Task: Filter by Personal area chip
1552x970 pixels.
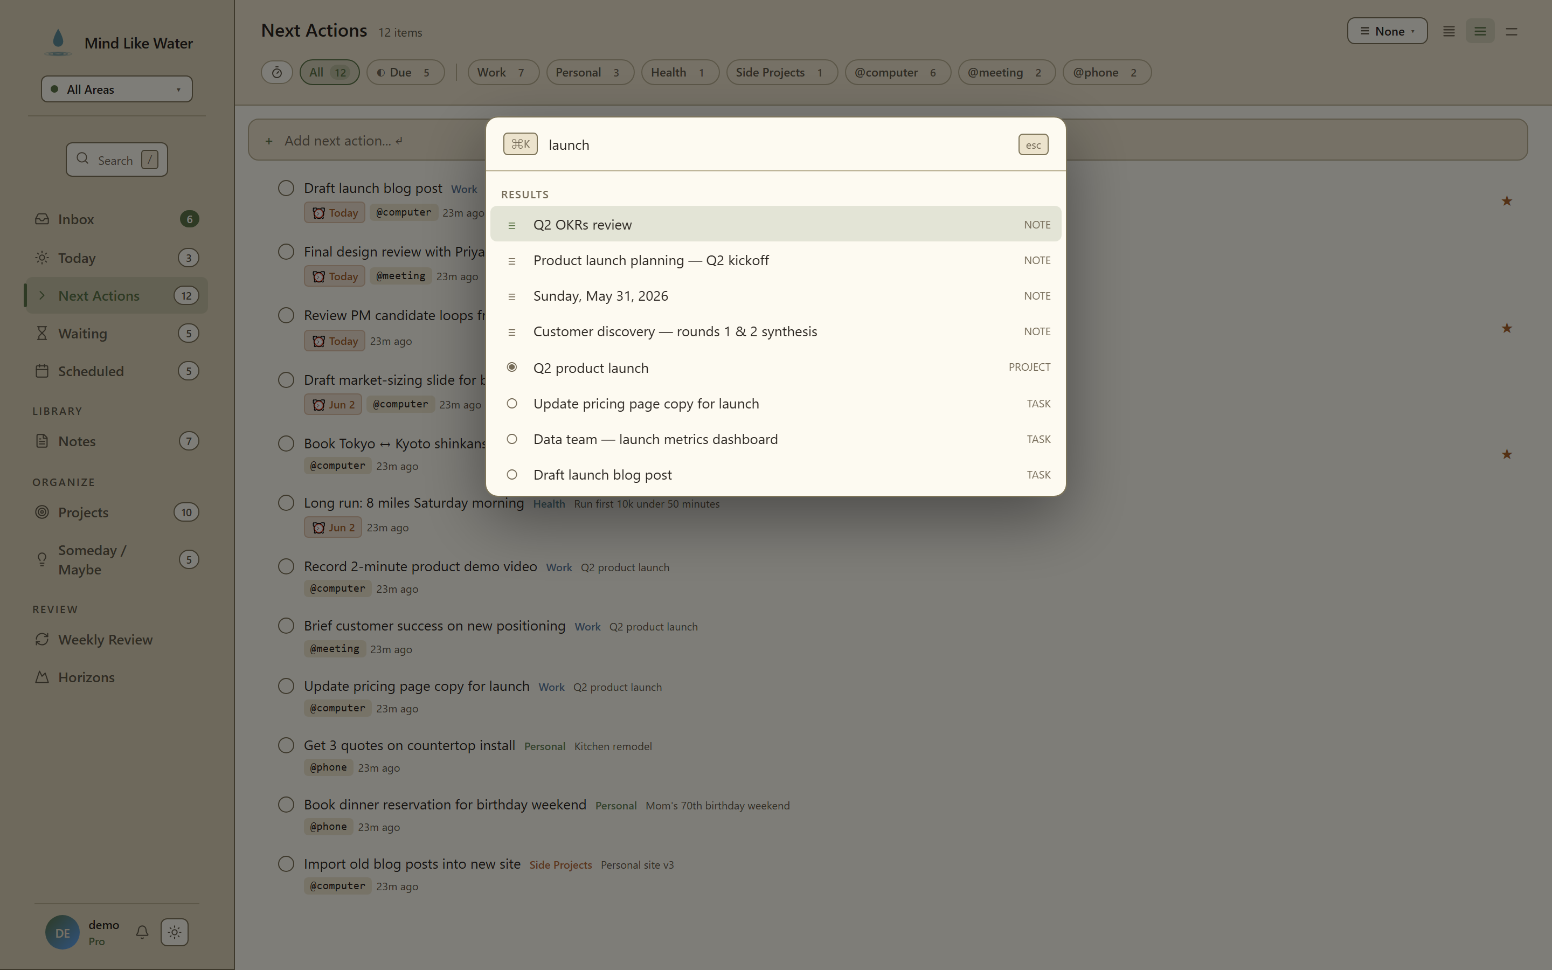Action: (590, 73)
